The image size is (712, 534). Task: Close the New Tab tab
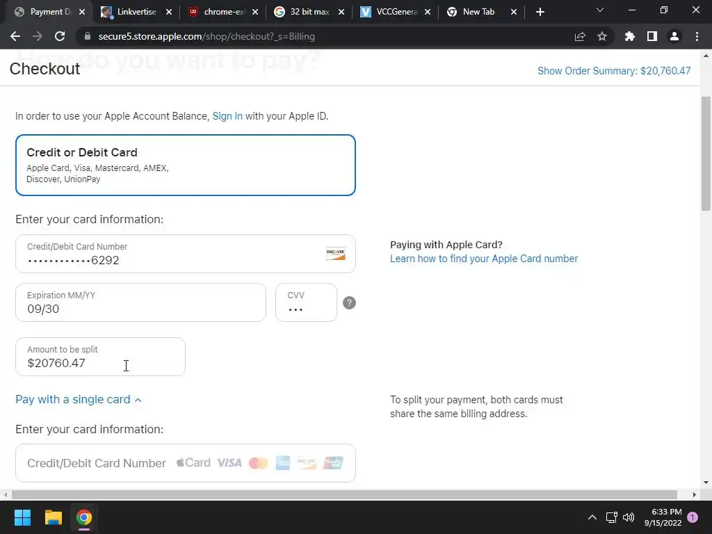coord(514,12)
